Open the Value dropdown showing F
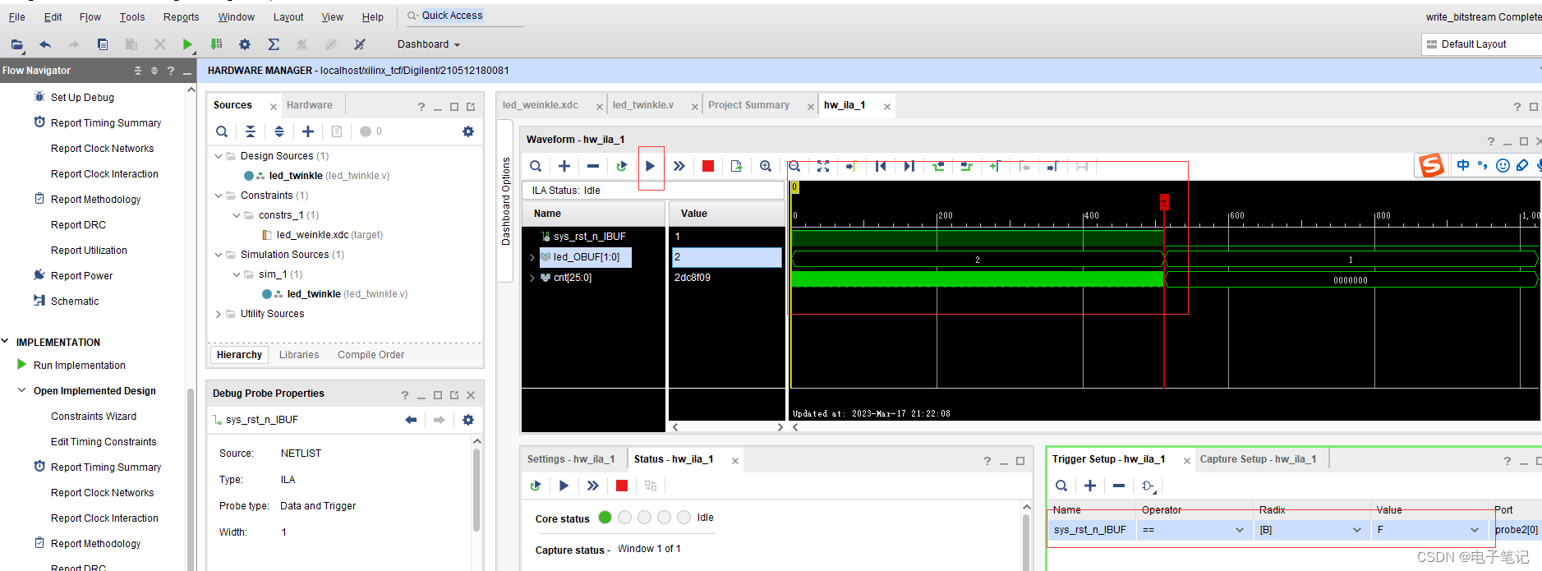This screenshot has height=571, width=1542. click(x=1475, y=530)
